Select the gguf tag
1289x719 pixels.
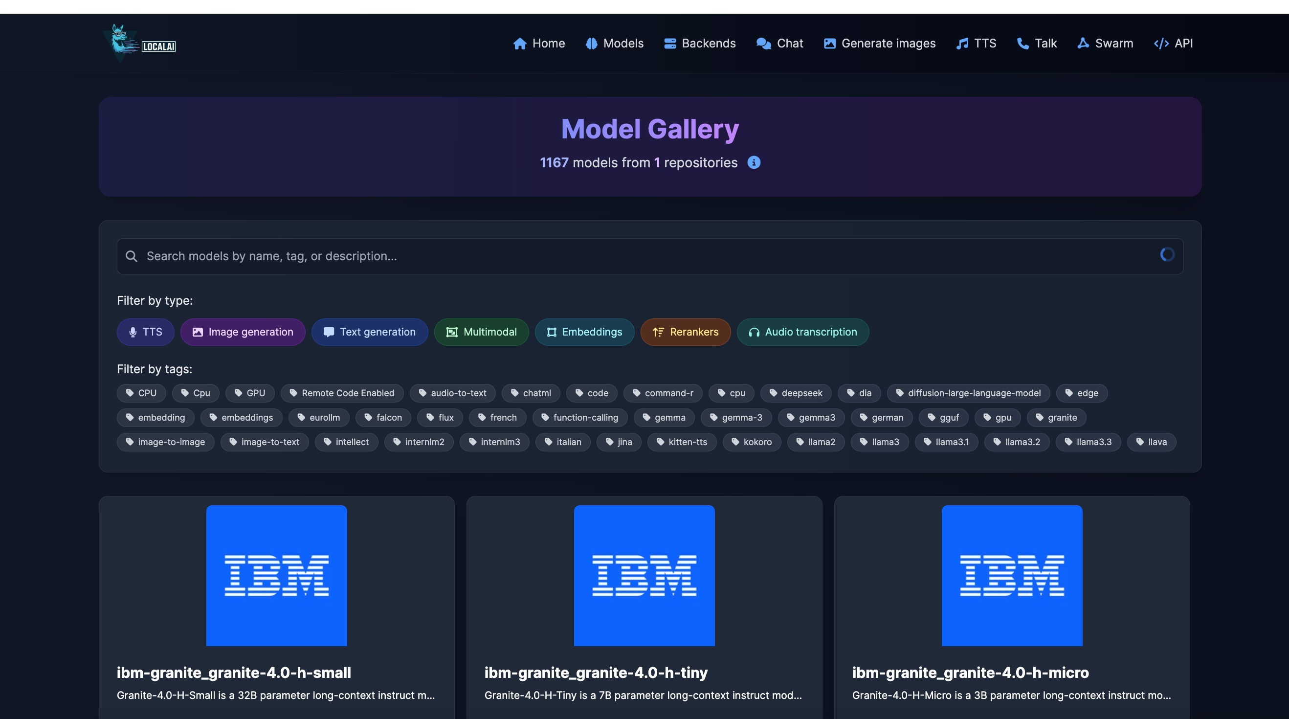[944, 418]
